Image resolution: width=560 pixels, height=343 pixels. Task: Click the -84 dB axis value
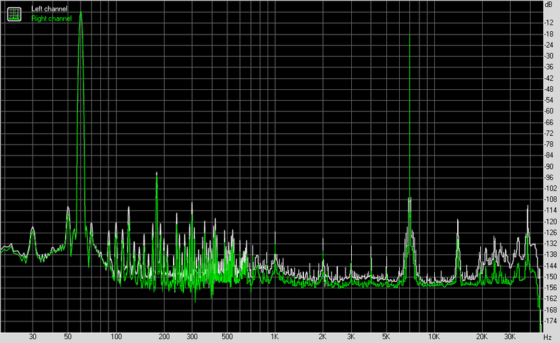549,156
